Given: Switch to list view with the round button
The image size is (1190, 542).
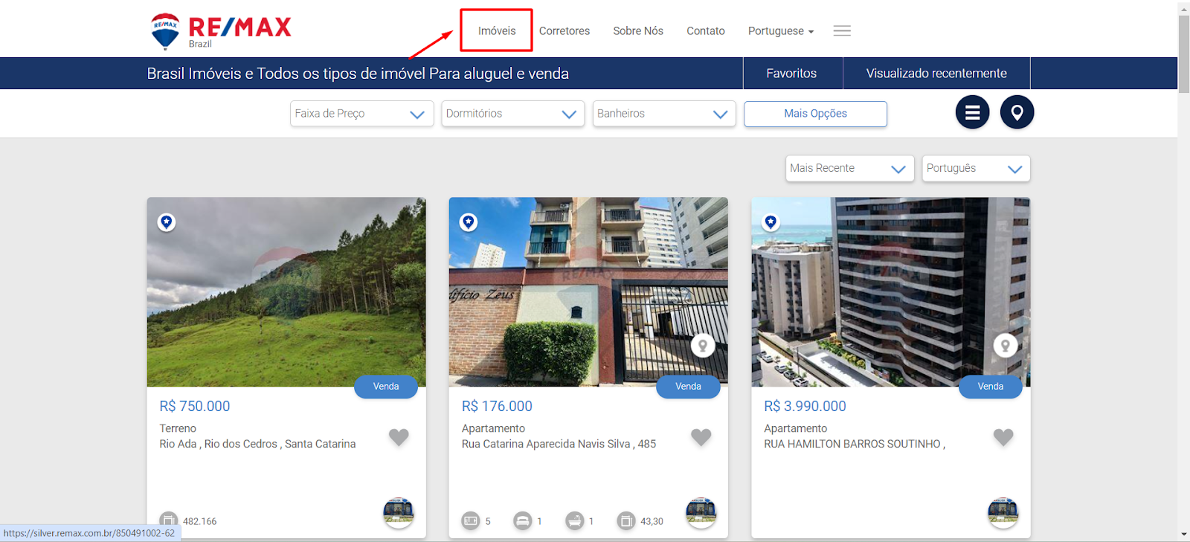Looking at the screenshot, I should tap(972, 112).
